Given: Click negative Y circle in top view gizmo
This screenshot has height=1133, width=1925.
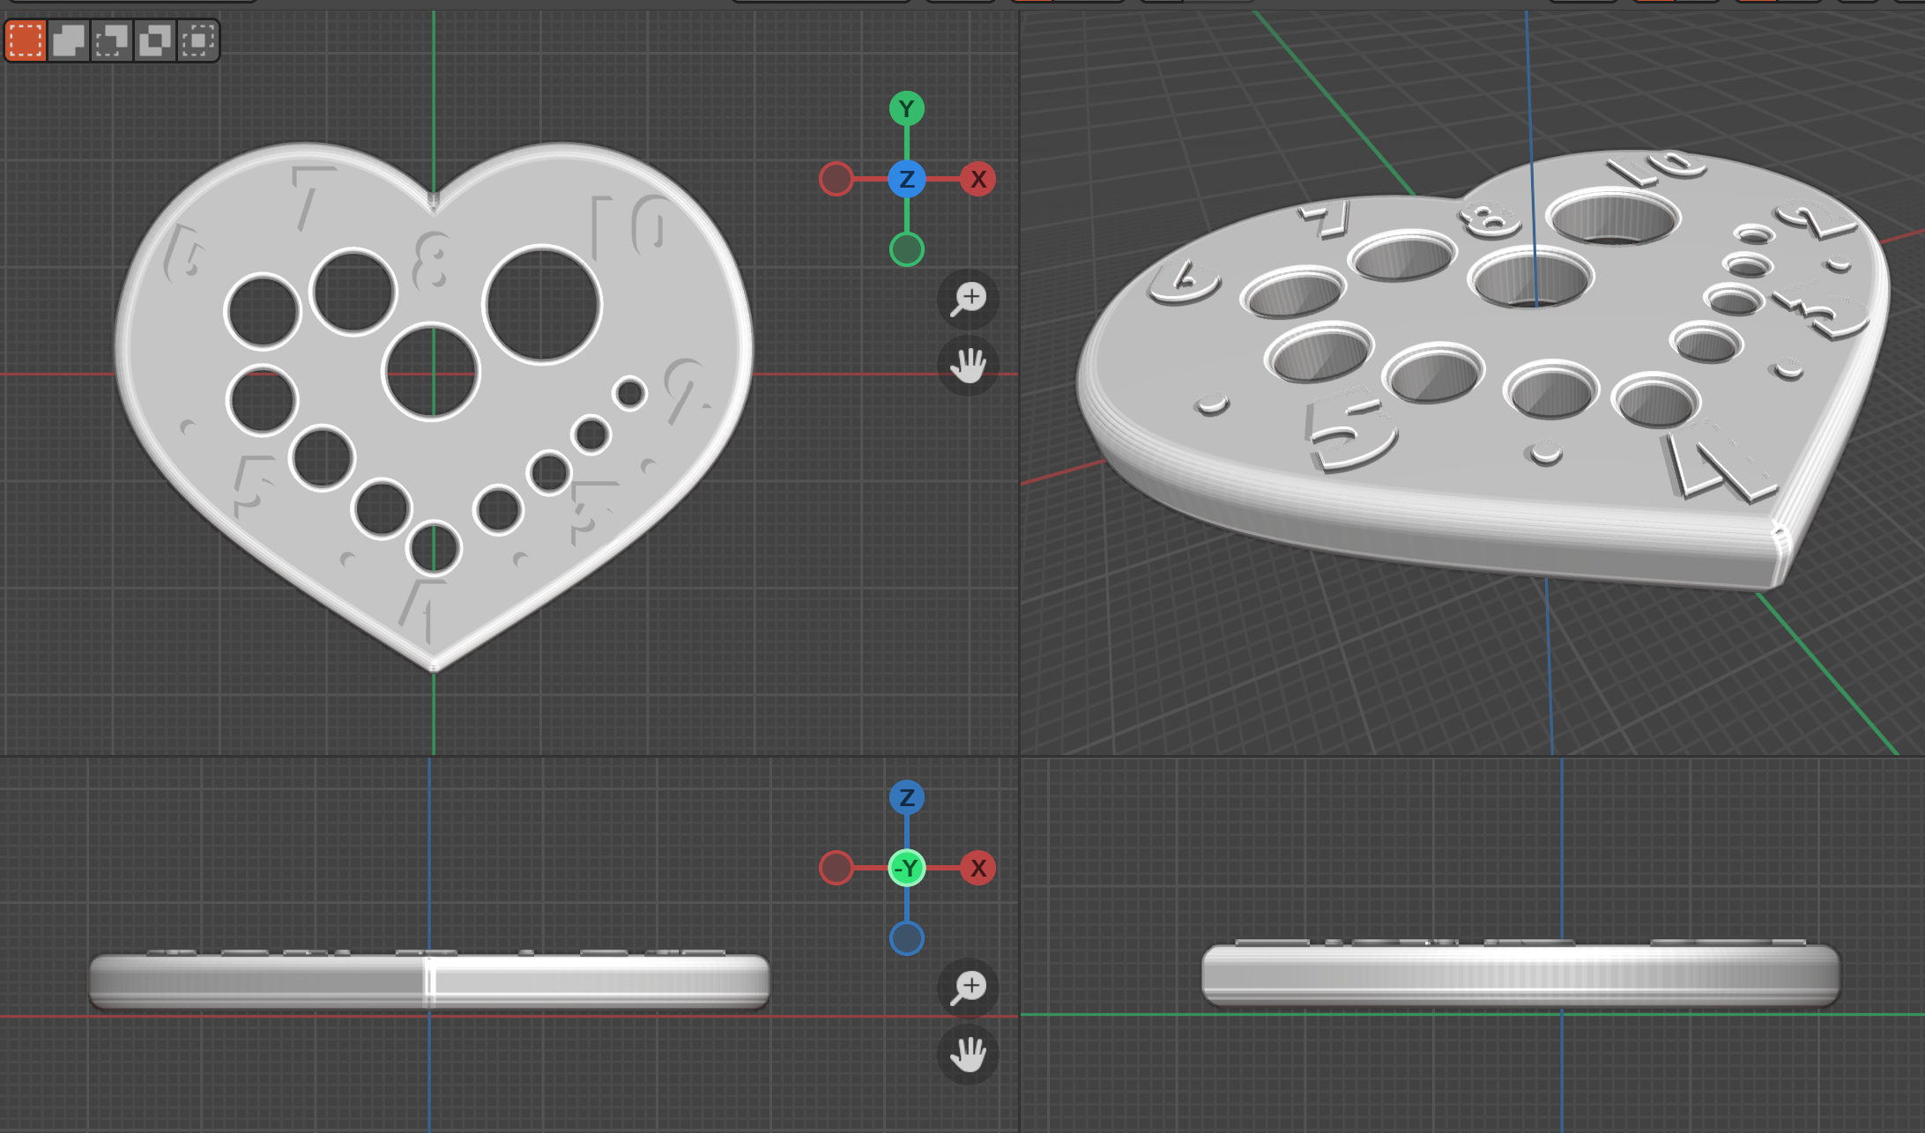Looking at the screenshot, I should 906,250.
